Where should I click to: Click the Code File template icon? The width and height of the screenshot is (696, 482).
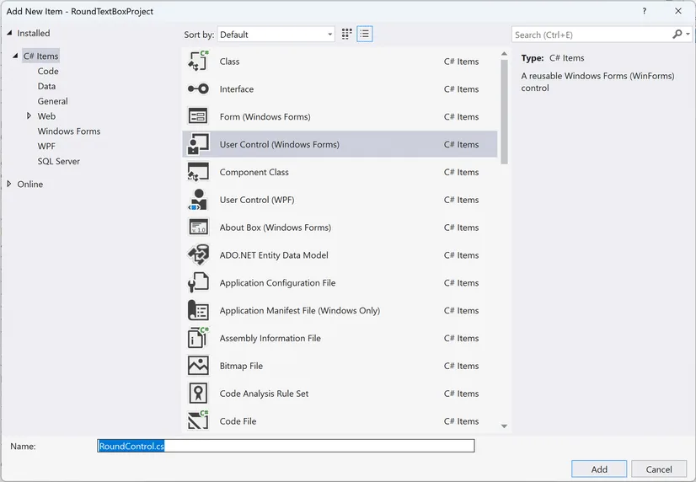(198, 420)
